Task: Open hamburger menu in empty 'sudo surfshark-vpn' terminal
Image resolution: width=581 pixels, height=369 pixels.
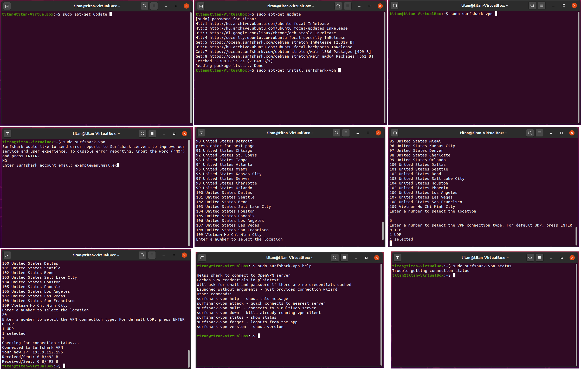Action: click(542, 5)
